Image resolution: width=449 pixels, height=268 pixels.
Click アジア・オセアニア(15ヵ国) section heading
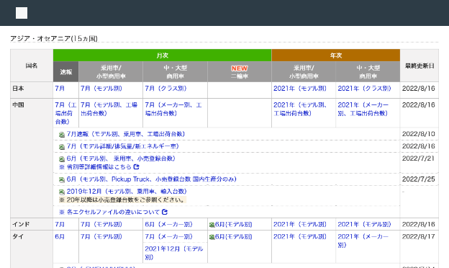(x=54, y=38)
